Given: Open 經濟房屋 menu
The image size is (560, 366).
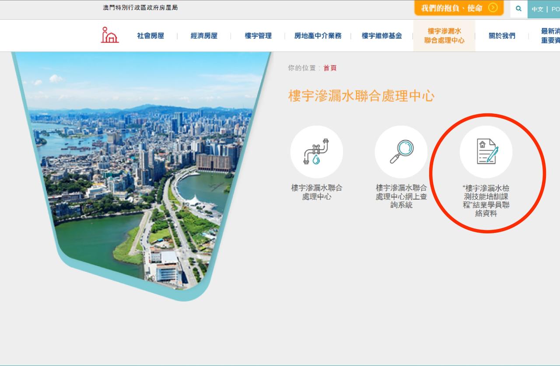Looking at the screenshot, I should tap(204, 36).
